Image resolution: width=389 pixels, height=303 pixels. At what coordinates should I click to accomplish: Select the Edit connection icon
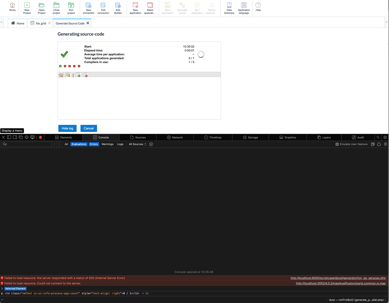103,8
